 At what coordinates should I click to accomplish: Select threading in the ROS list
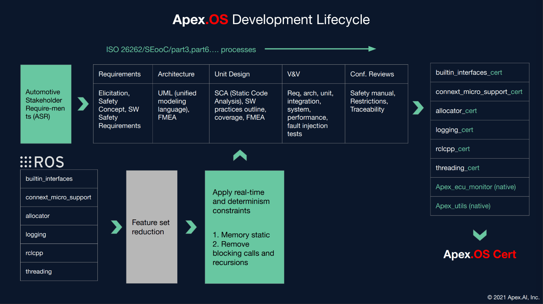click(59, 271)
